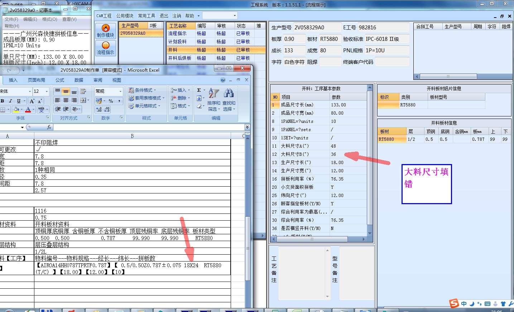This screenshot has height=312, width=514.
Task: Click the Clear eraser icon
Action: 200,106
